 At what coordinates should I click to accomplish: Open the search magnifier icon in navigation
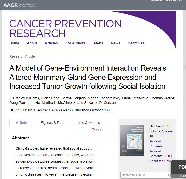point(143,43)
